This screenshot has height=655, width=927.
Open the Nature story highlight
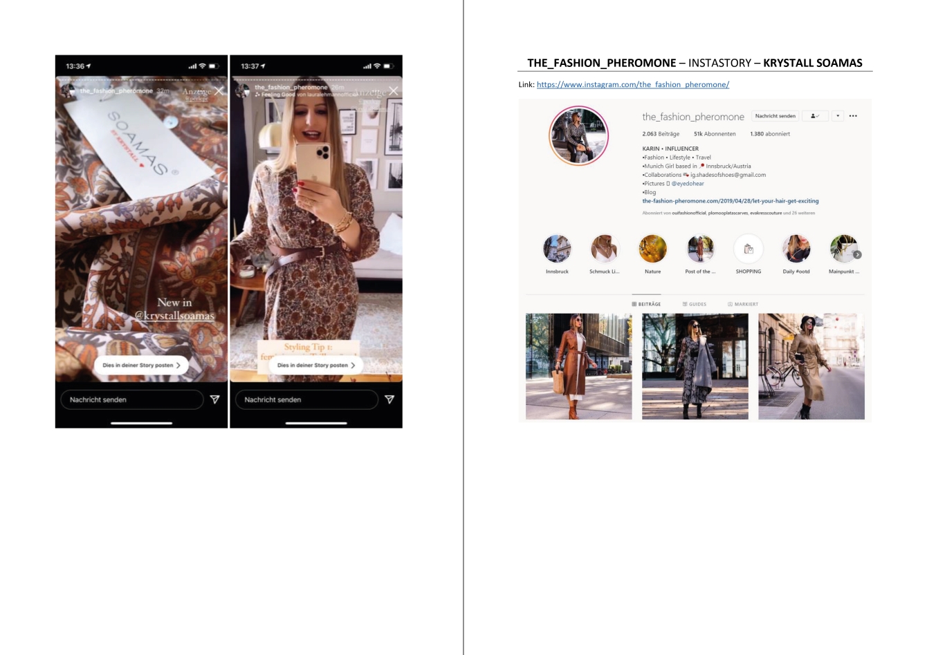click(x=652, y=249)
